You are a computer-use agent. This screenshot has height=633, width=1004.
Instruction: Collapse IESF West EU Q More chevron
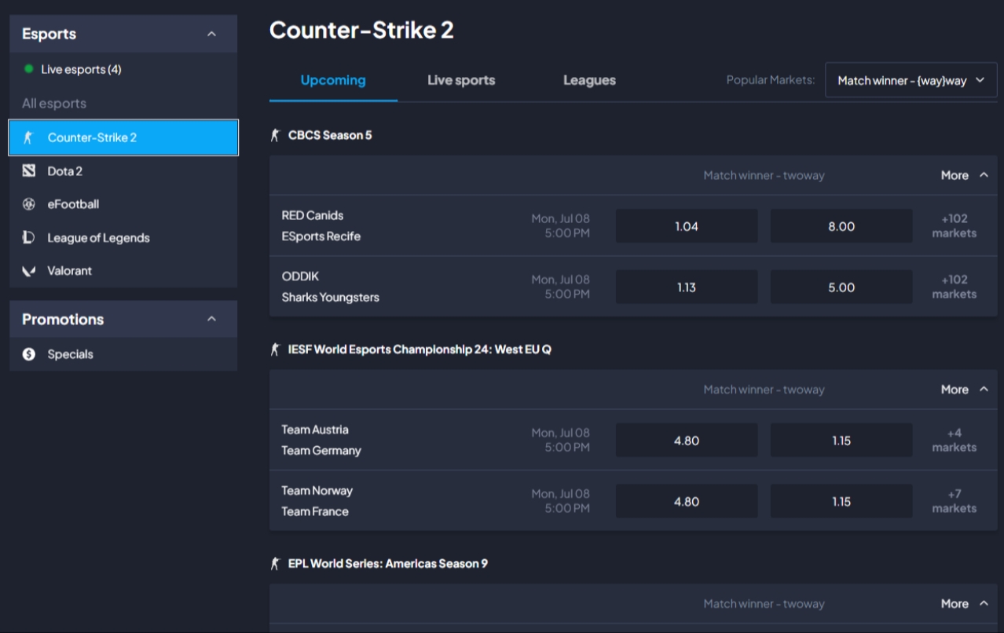tap(984, 390)
